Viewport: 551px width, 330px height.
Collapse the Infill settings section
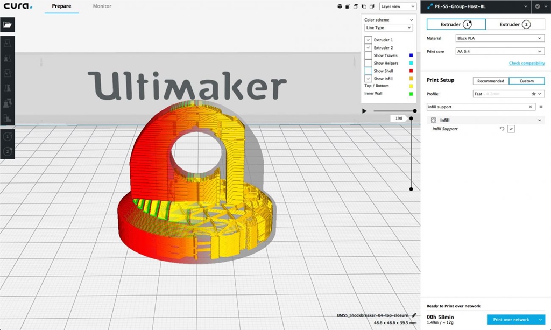point(540,120)
